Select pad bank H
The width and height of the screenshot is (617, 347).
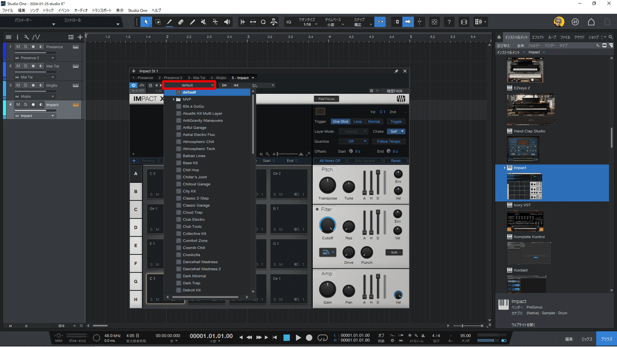pos(136,299)
